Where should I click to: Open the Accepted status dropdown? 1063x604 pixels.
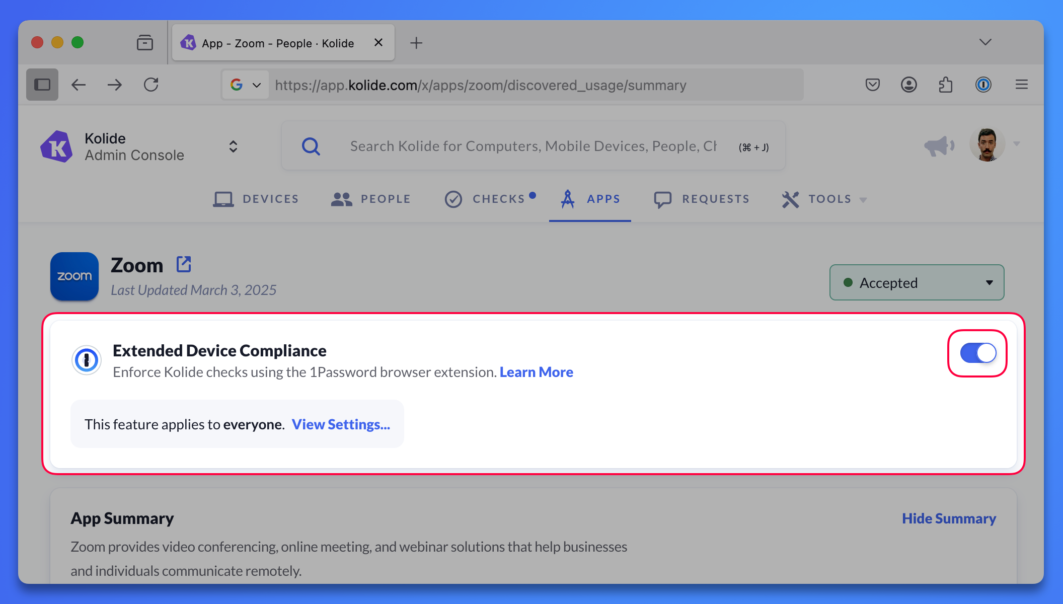917,282
